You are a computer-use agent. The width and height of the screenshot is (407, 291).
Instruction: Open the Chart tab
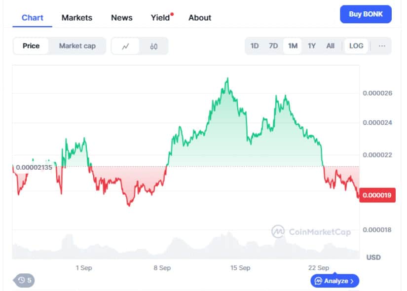click(x=33, y=18)
